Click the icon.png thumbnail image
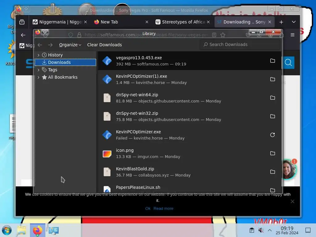This screenshot has height=237, width=316. click(107, 154)
